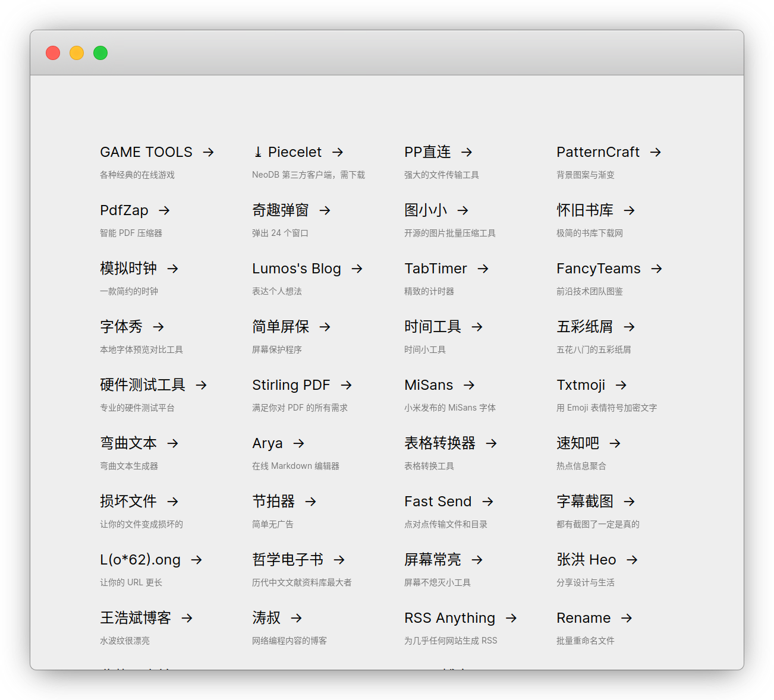Open the PP直连 file transfer link
This screenshot has height=700, width=774.
tap(427, 152)
